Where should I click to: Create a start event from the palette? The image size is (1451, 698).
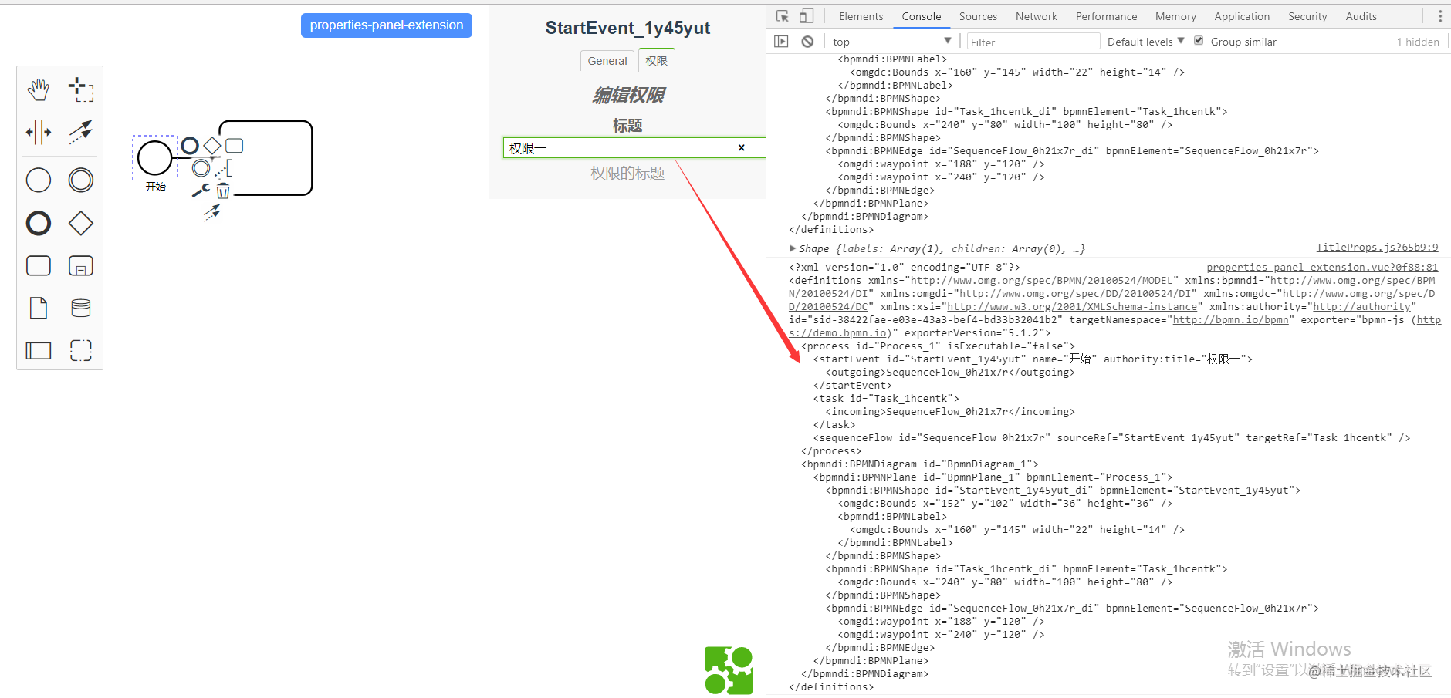point(39,180)
